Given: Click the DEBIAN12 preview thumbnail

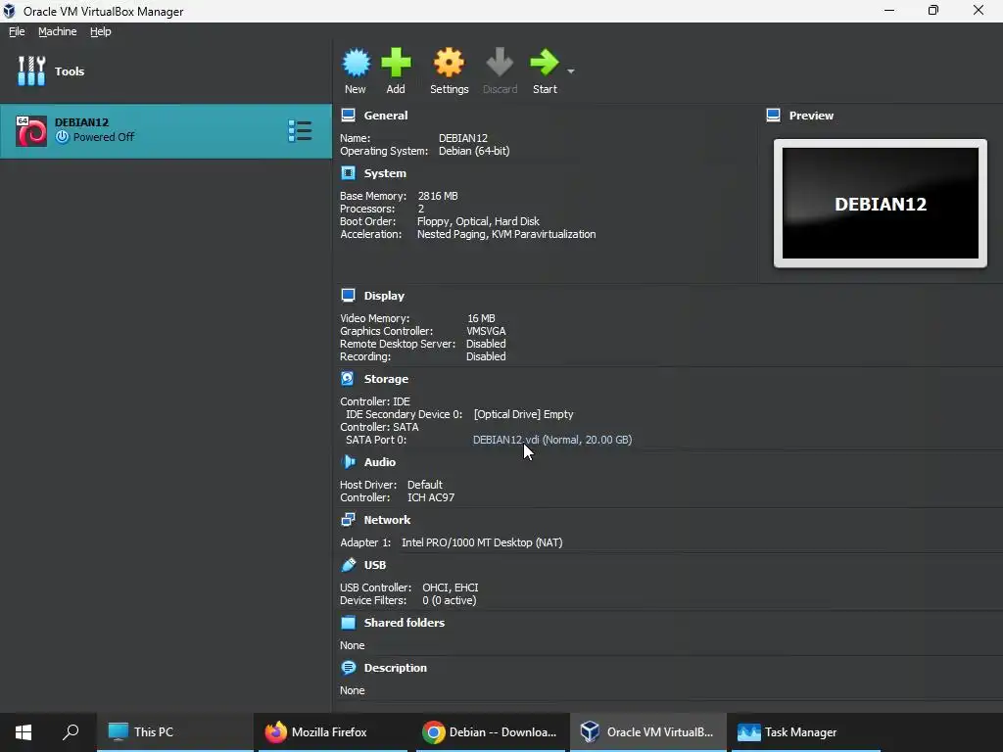Looking at the screenshot, I should pyautogui.click(x=881, y=204).
